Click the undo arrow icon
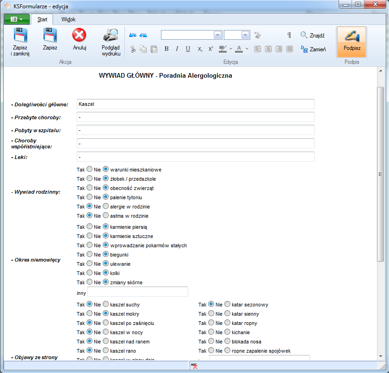Image resolution: width=389 pixels, height=373 pixels. click(x=133, y=35)
